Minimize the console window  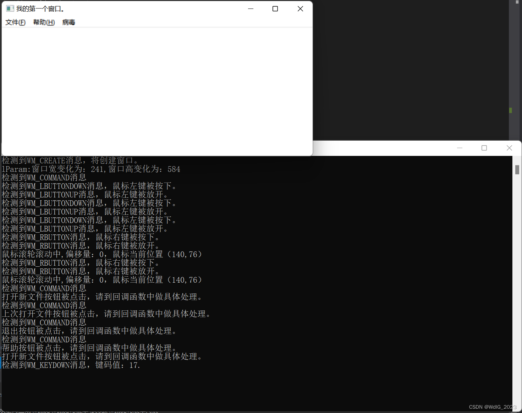460,148
